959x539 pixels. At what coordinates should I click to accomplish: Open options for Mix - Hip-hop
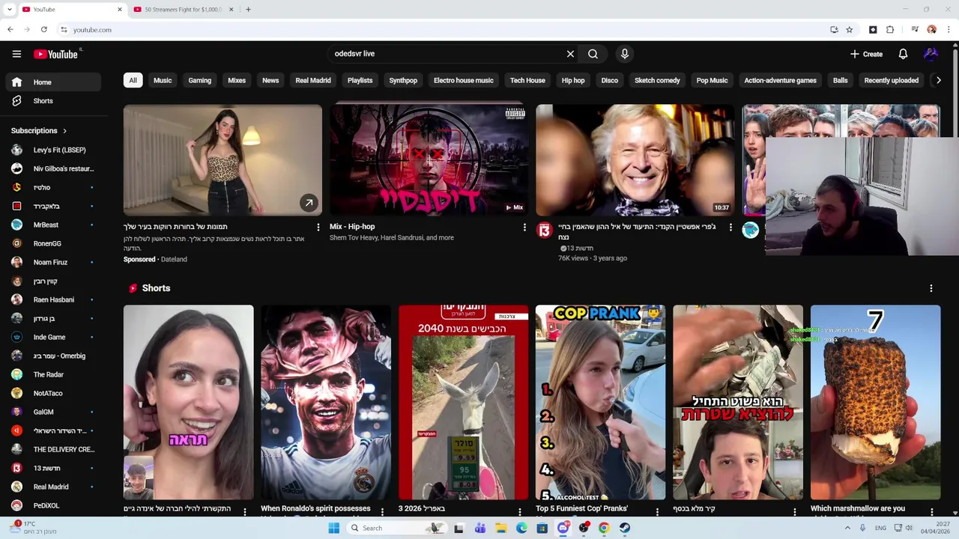pos(524,227)
